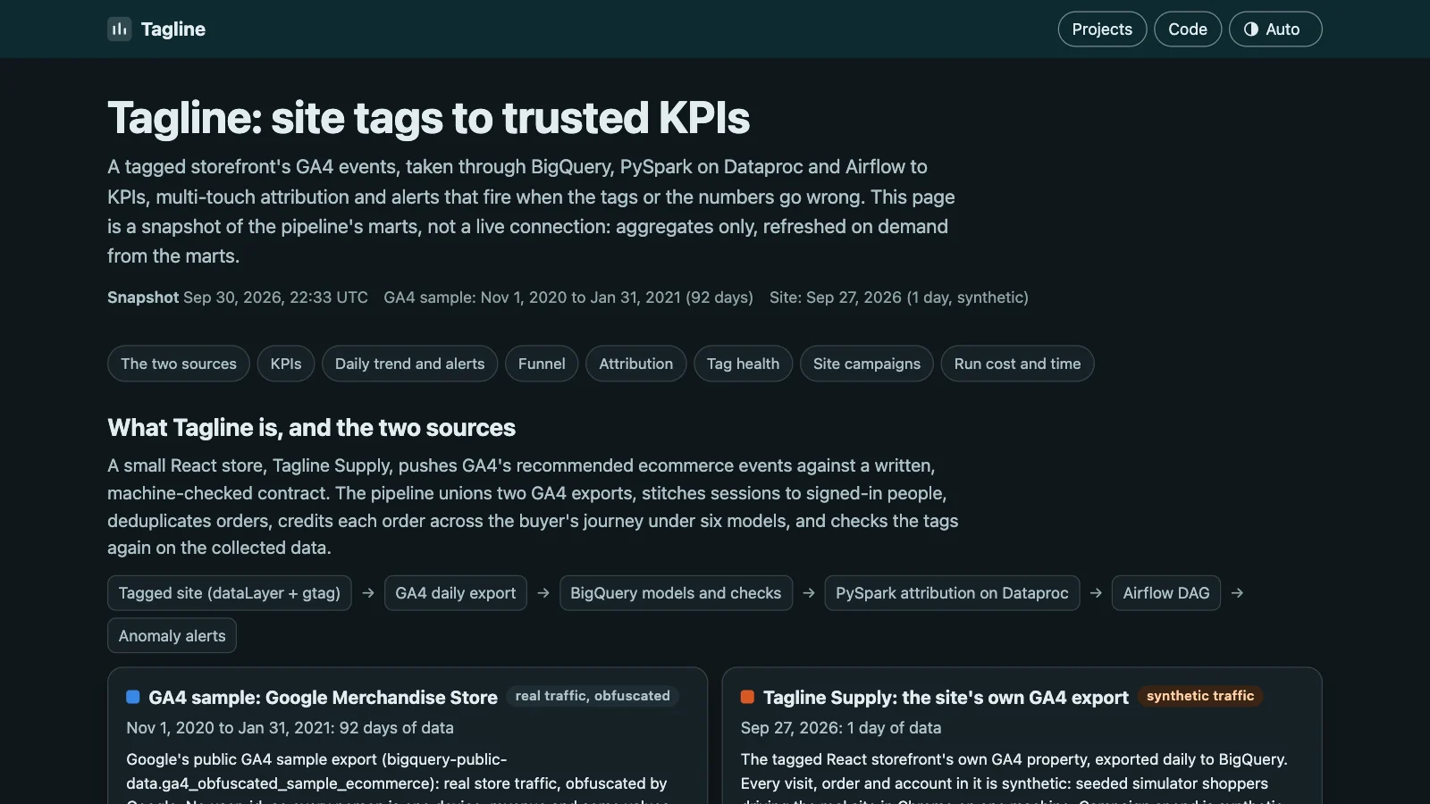Screen dimensions: 1430x804
Task: Open the Tag health section
Action: pyautogui.click(x=743, y=364)
